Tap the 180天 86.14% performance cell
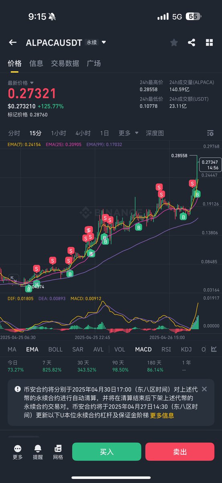Viewport: 222px width, 483px height. coord(156,366)
